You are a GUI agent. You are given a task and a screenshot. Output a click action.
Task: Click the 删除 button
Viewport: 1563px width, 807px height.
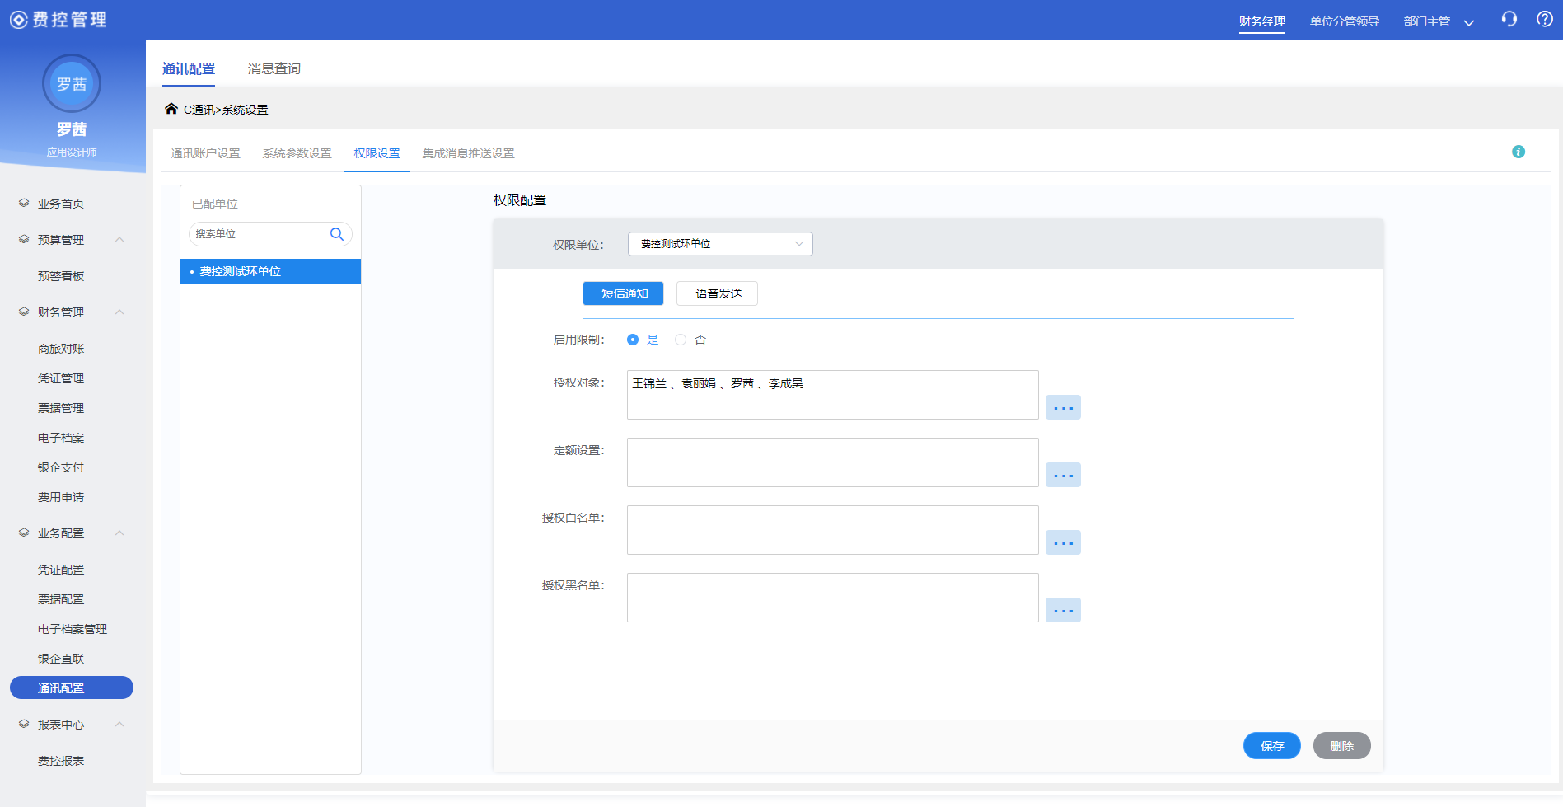(1341, 745)
